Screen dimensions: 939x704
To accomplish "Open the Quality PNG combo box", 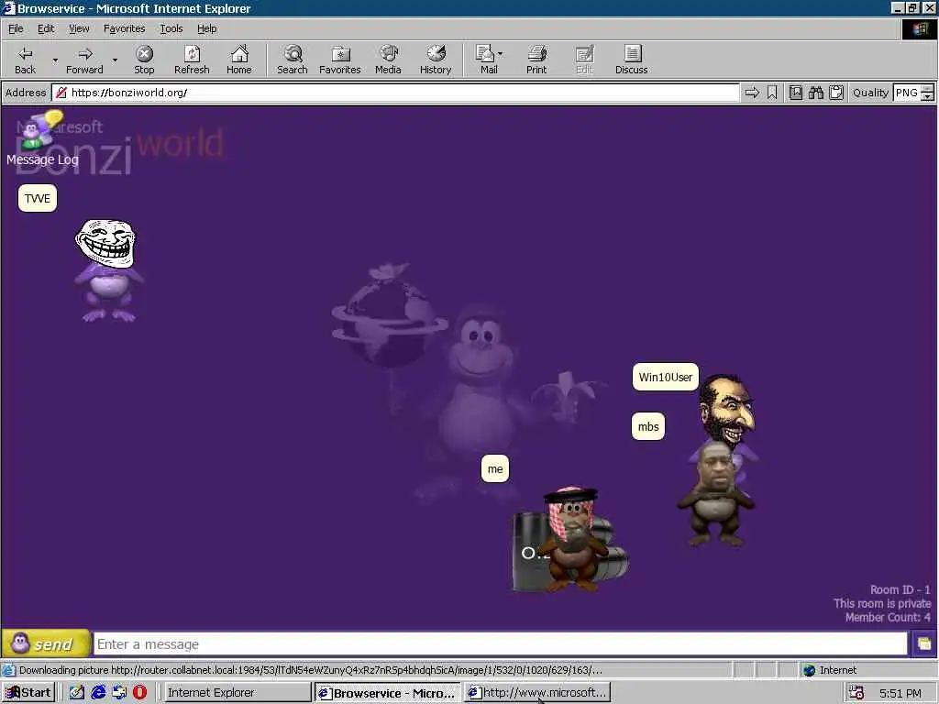I will (906, 93).
